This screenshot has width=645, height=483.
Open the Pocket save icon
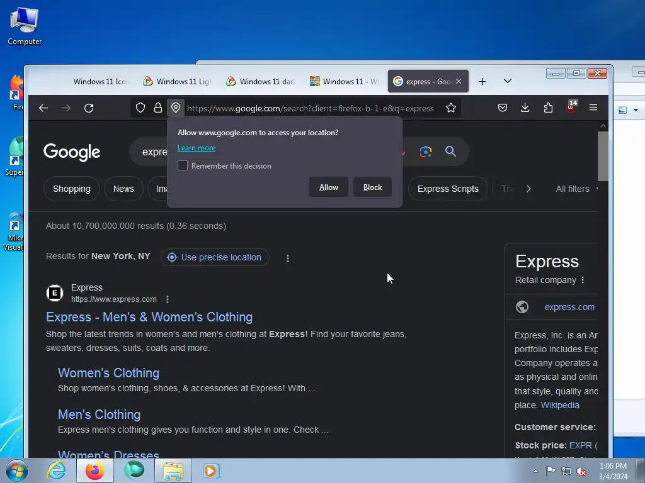click(502, 108)
